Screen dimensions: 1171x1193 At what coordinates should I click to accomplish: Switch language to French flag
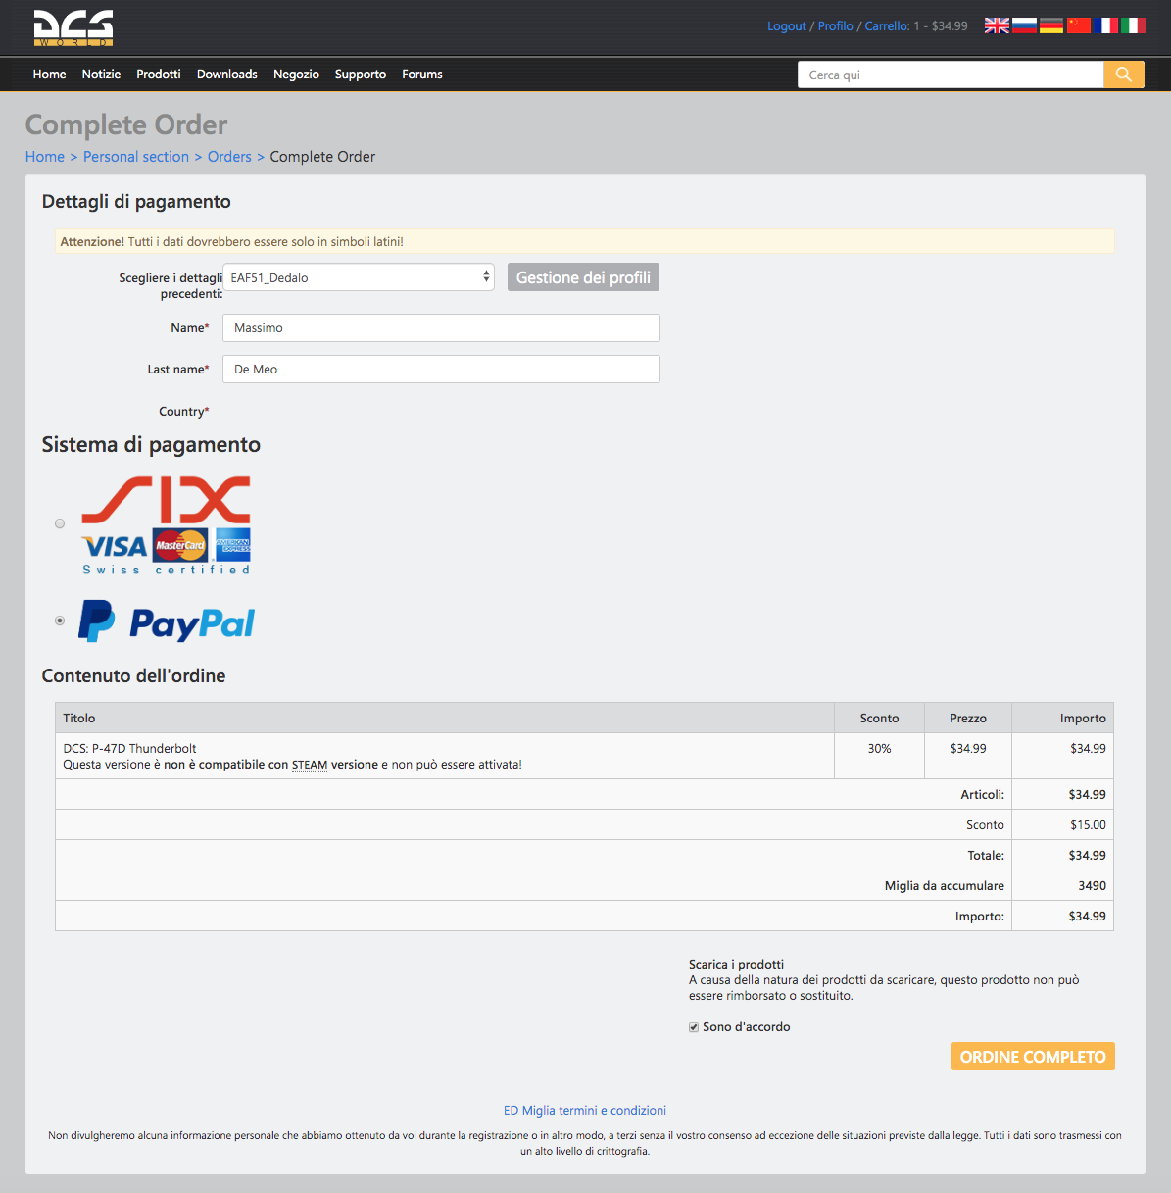[x=1105, y=25]
